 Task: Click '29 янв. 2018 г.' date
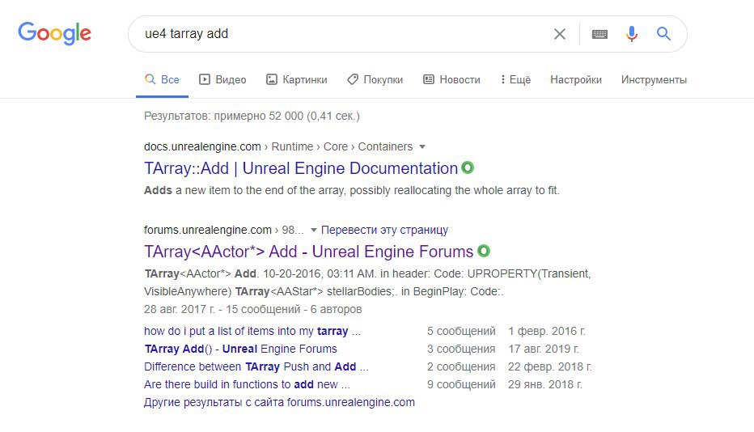coord(544,384)
